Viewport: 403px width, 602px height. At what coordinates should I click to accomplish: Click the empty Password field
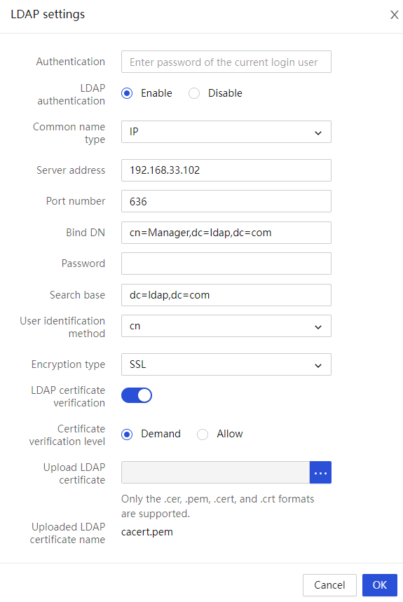pos(226,264)
